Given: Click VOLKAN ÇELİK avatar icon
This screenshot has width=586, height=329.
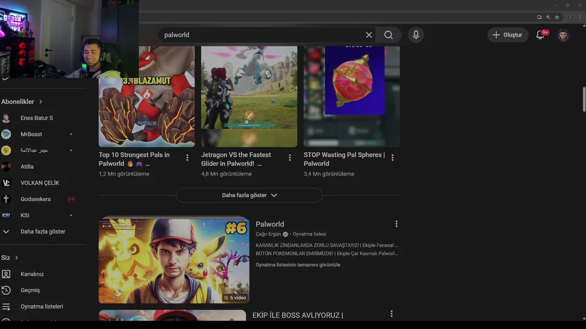Looking at the screenshot, I should coord(6,183).
